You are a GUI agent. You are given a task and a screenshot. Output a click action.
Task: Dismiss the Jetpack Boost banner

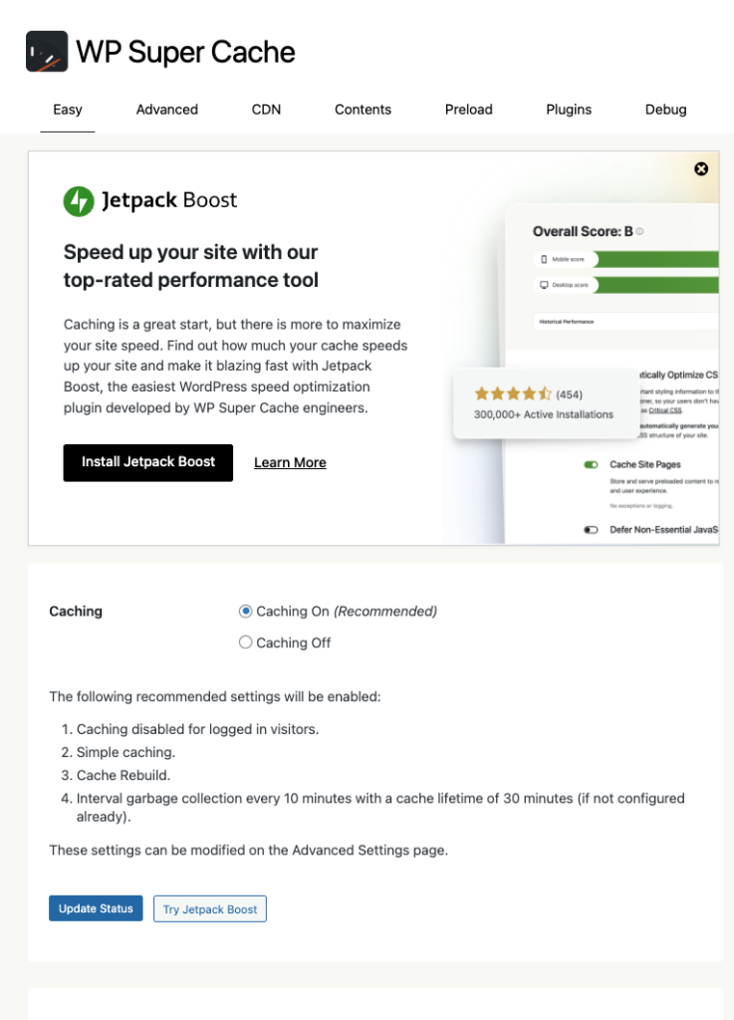tap(701, 169)
